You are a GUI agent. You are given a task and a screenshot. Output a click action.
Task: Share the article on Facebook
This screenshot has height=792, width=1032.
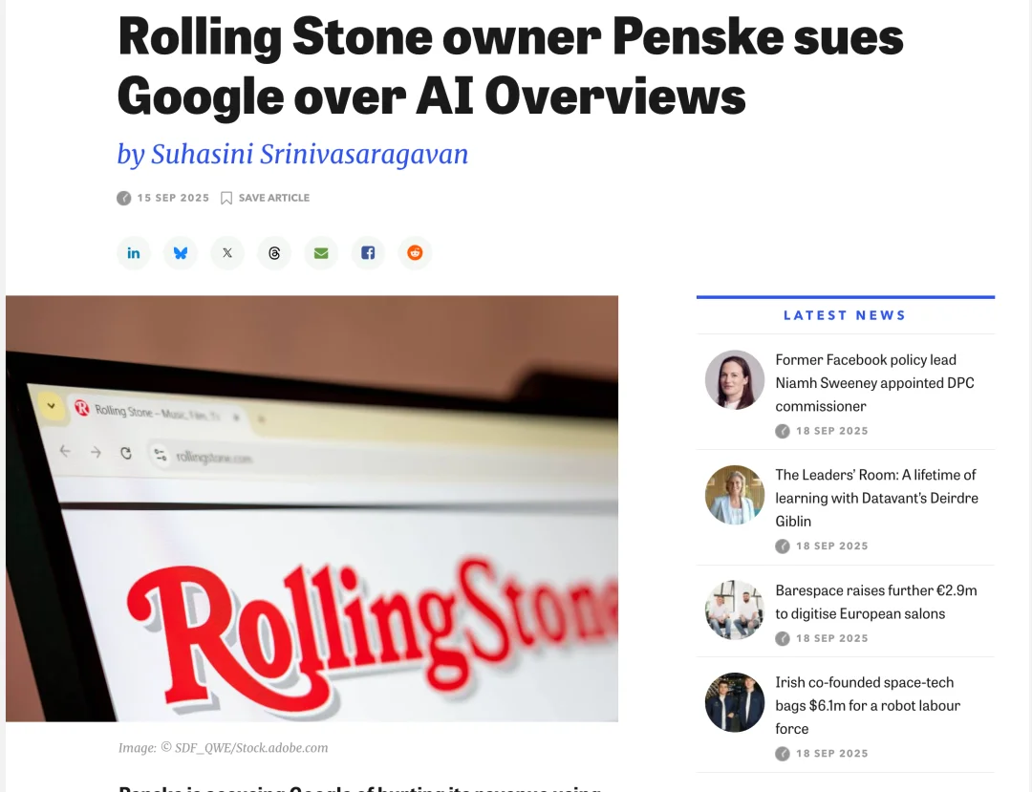point(368,252)
